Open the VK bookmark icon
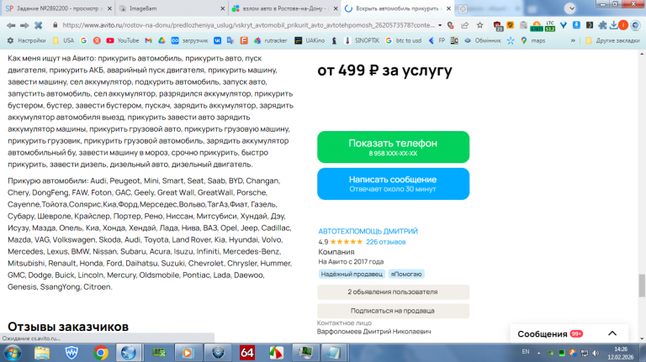The height and width of the screenshot is (362, 646). pyautogui.click(x=217, y=40)
